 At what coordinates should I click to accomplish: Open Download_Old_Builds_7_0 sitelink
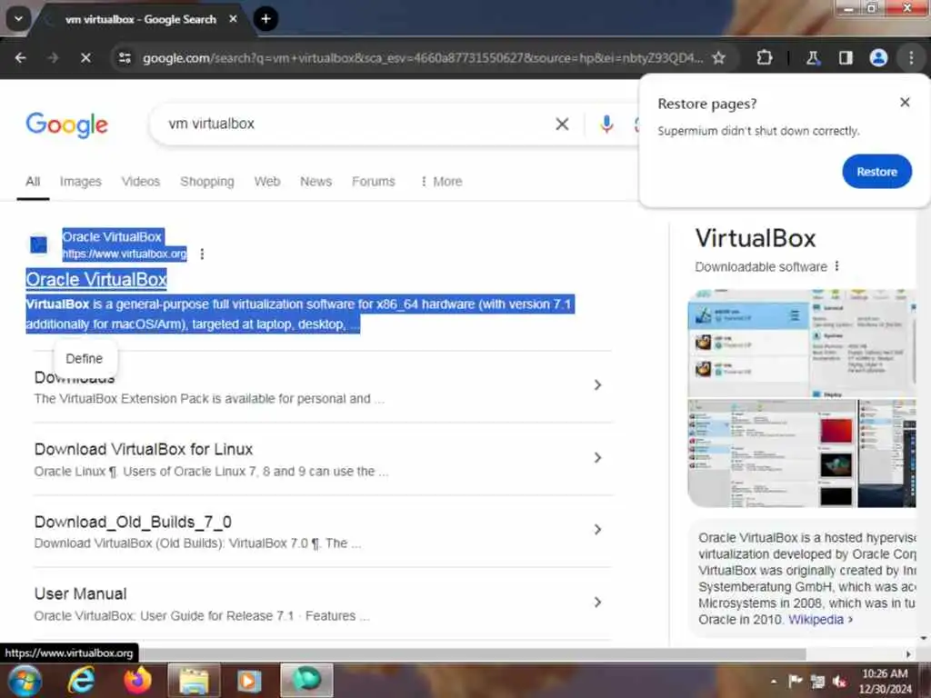[133, 522]
